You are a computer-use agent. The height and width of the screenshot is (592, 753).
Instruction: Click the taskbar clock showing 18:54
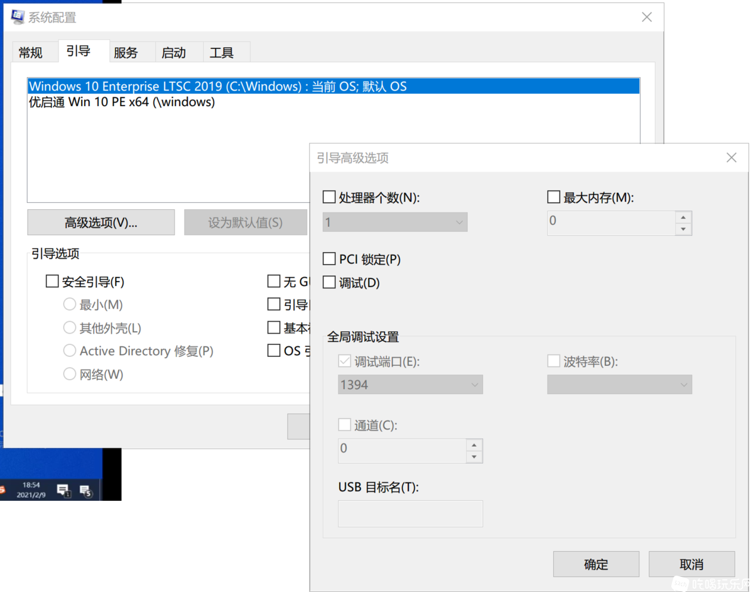31,490
